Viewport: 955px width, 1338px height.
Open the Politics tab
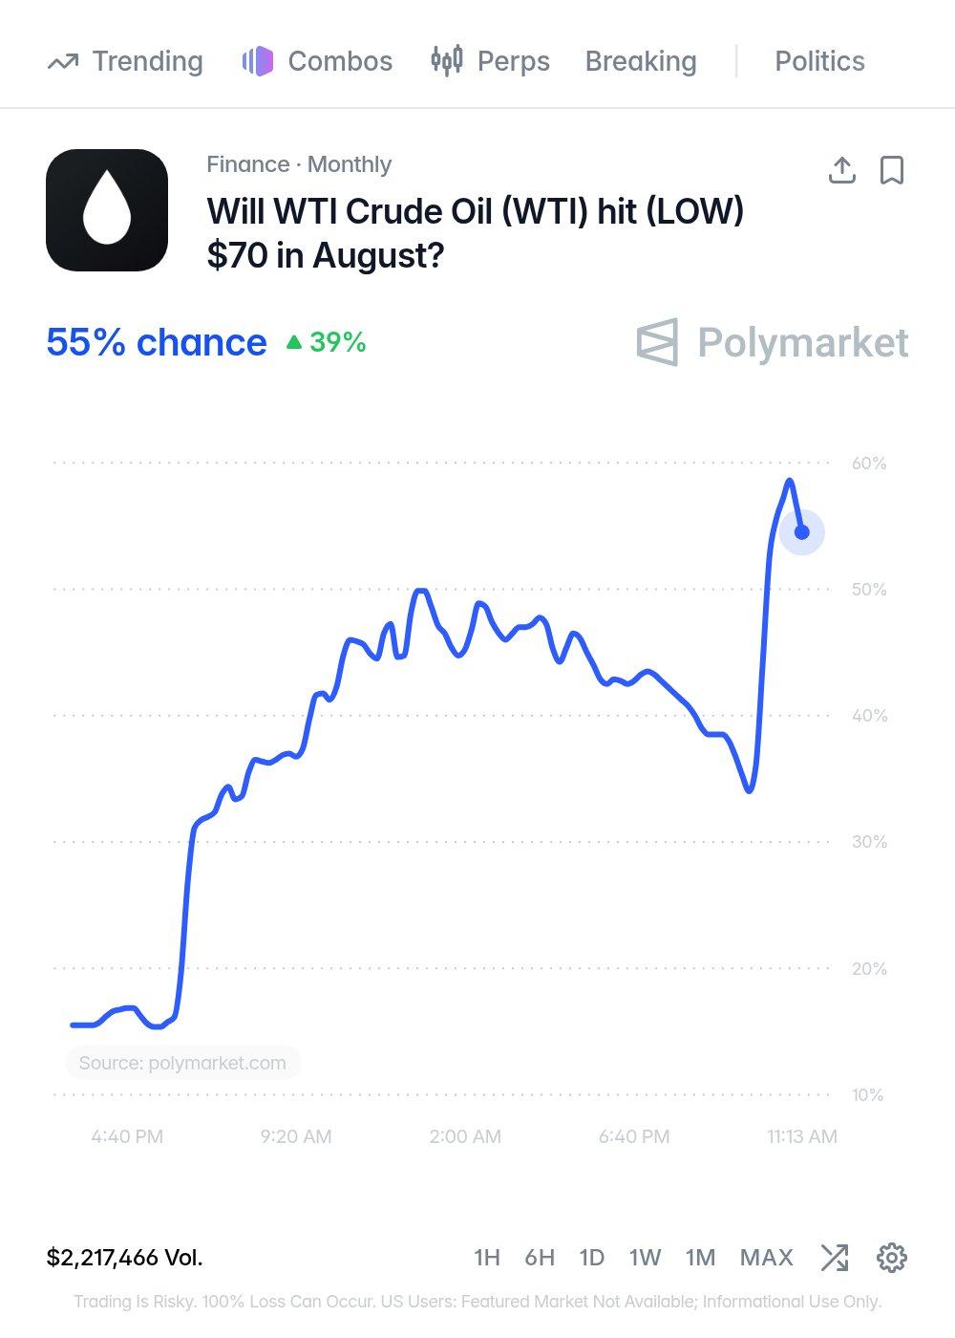pos(819,61)
